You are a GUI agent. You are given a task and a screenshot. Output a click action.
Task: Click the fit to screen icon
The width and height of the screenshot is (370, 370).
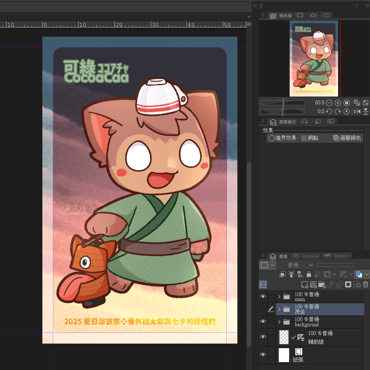coord(366,103)
